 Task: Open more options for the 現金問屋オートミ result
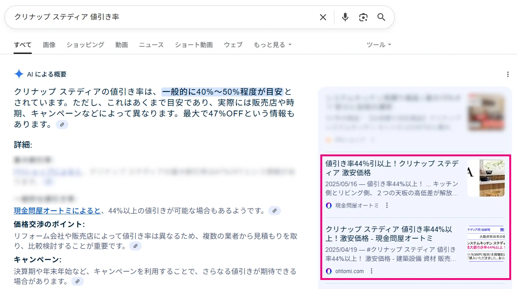387,206
